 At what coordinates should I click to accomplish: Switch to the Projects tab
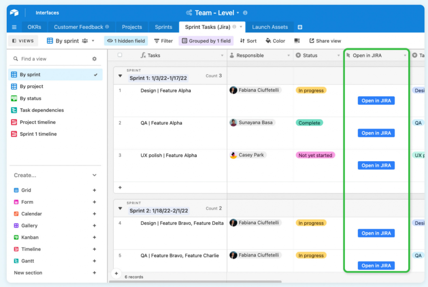pyautogui.click(x=132, y=27)
